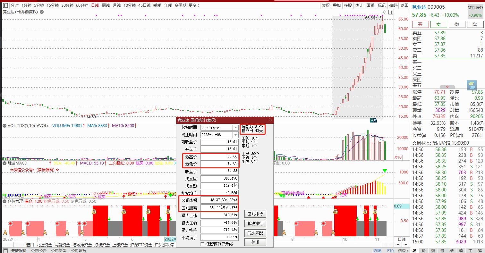Click the 关闭 button in the dialog

[255, 242]
